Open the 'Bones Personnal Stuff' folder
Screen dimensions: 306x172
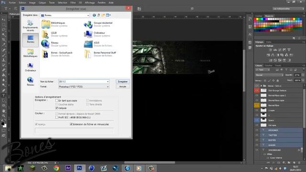[x=100, y=54]
